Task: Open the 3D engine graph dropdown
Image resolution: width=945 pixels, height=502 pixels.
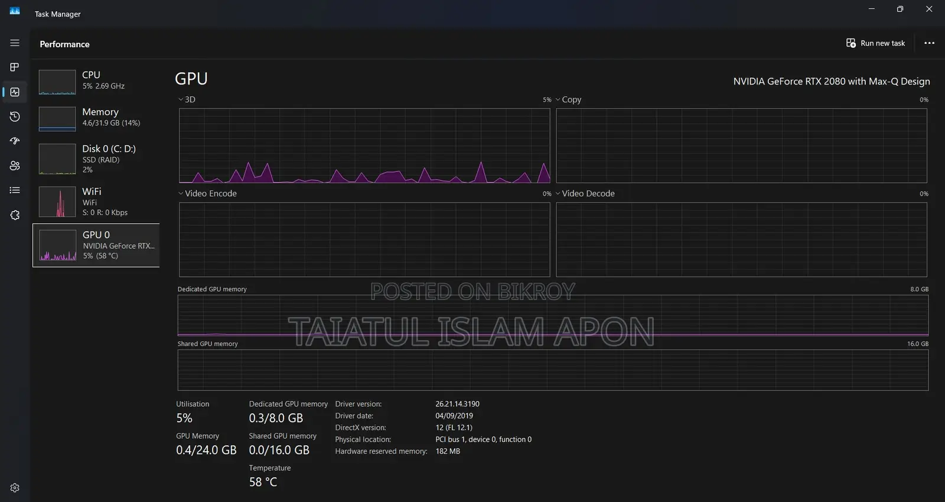Action: point(187,100)
